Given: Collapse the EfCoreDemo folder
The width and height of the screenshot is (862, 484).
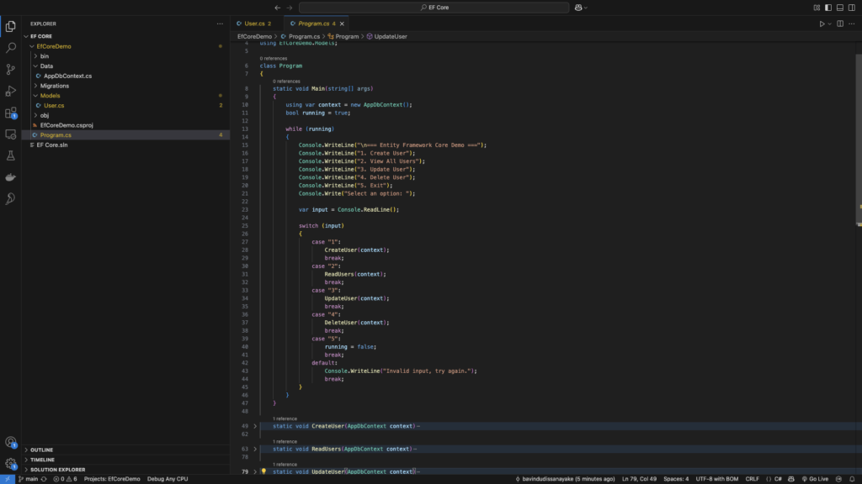Looking at the screenshot, I should pyautogui.click(x=32, y=46).
